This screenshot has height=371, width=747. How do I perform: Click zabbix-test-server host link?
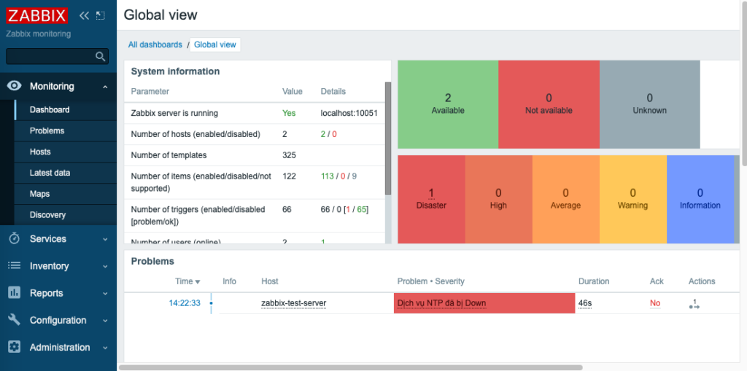pos(293,303)
